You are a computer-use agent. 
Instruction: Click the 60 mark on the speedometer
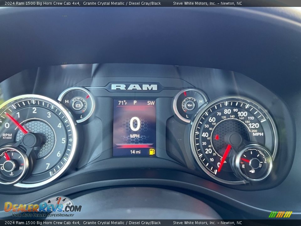coord(212,120)
